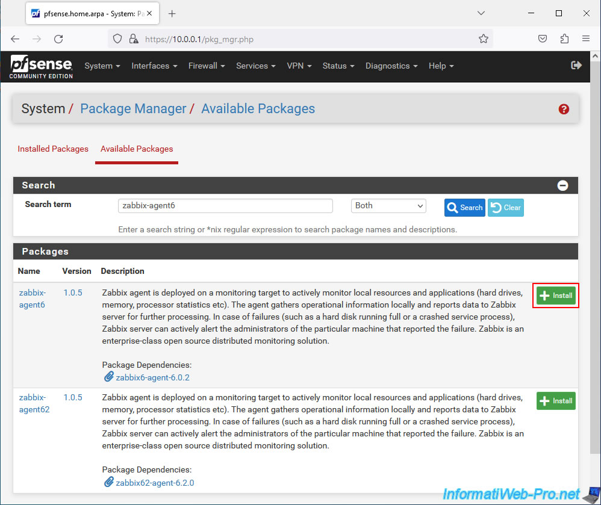This screenshot has width=601, height=505.
Task: Click the Search button
Action: click(x=464, y=208)
